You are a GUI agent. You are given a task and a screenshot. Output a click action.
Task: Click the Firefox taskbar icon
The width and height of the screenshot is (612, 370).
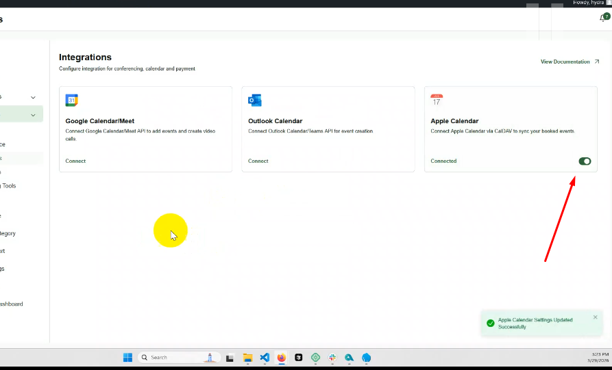(x=281, y=358)
